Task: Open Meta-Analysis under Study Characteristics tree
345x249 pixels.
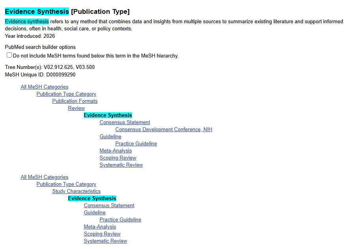Action: pyautogui.click(x=100, y=227)
